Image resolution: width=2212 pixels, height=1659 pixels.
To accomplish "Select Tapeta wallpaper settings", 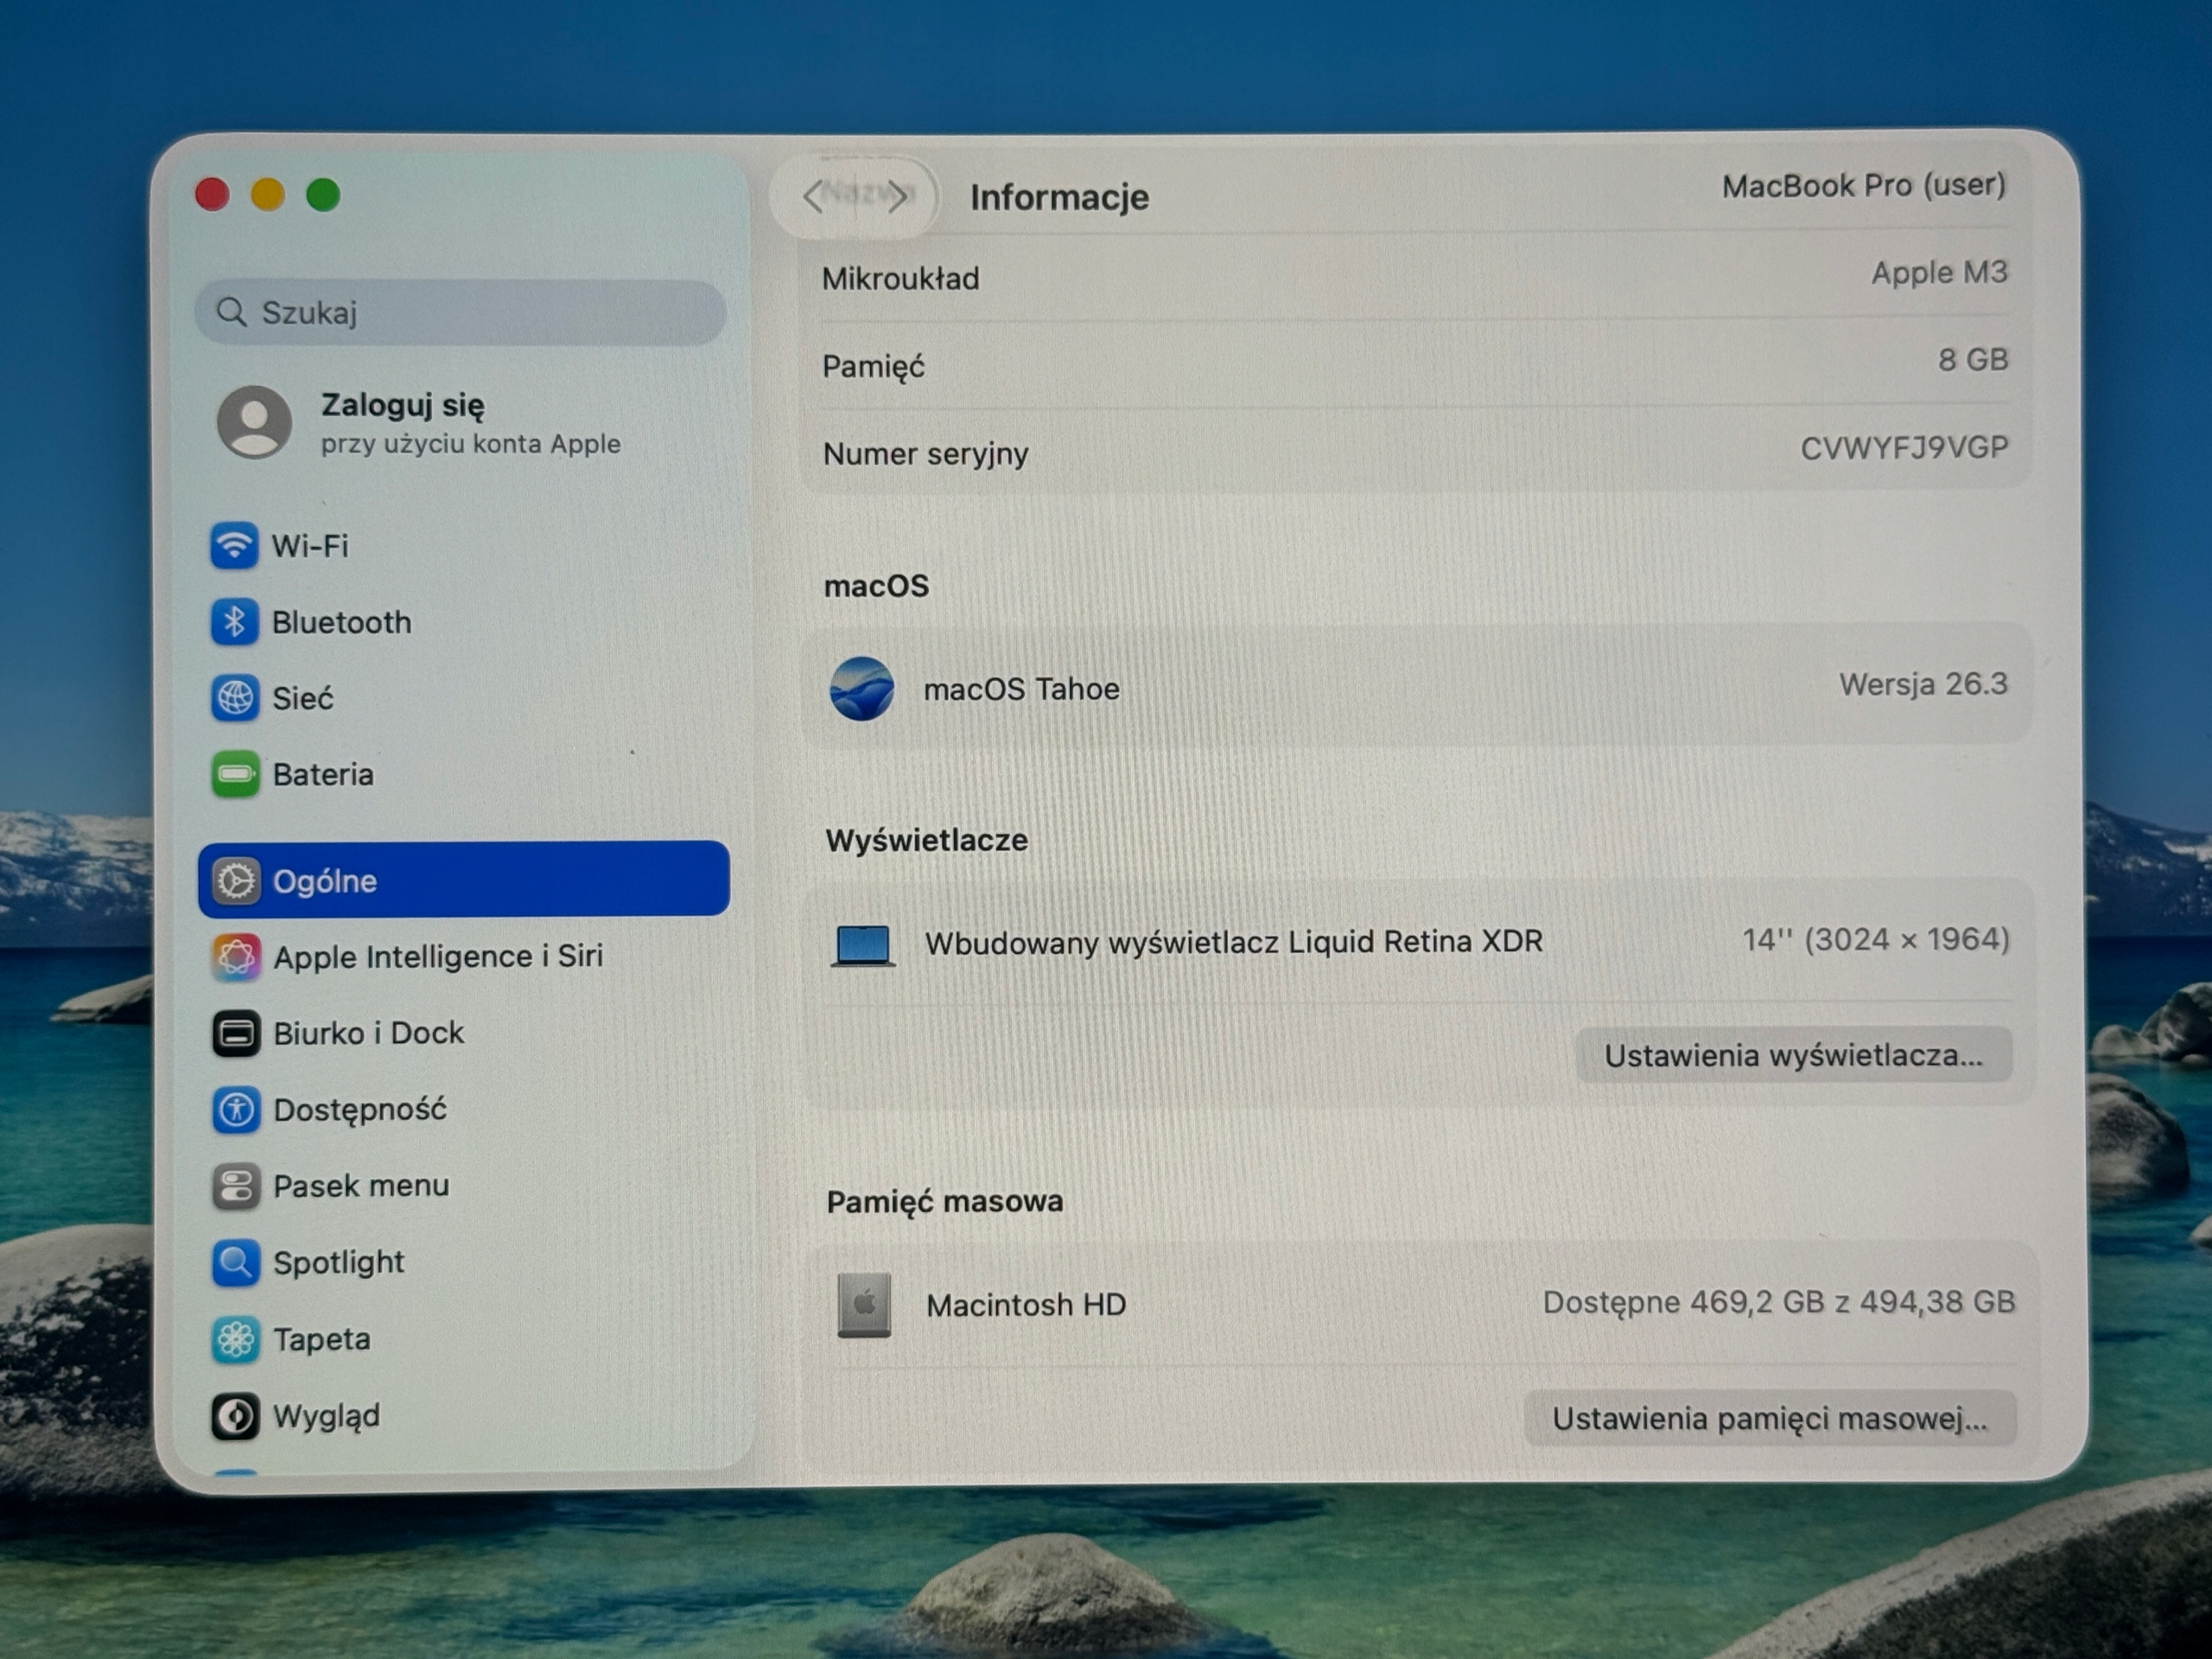I will pyautogui.click(x=236, y=1340).
